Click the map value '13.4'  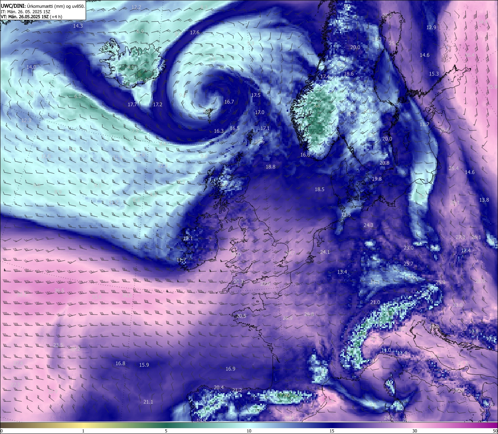342,272
